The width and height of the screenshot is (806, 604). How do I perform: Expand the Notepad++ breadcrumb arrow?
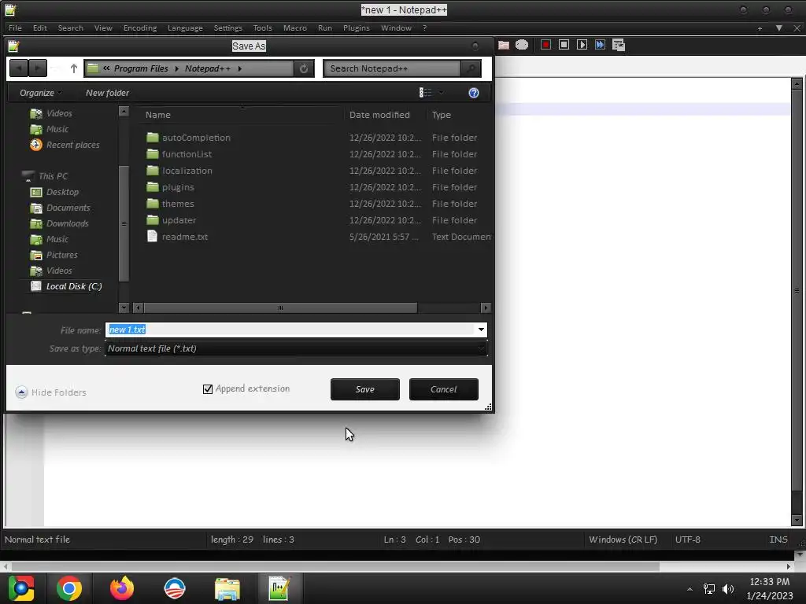pos(239,68)
